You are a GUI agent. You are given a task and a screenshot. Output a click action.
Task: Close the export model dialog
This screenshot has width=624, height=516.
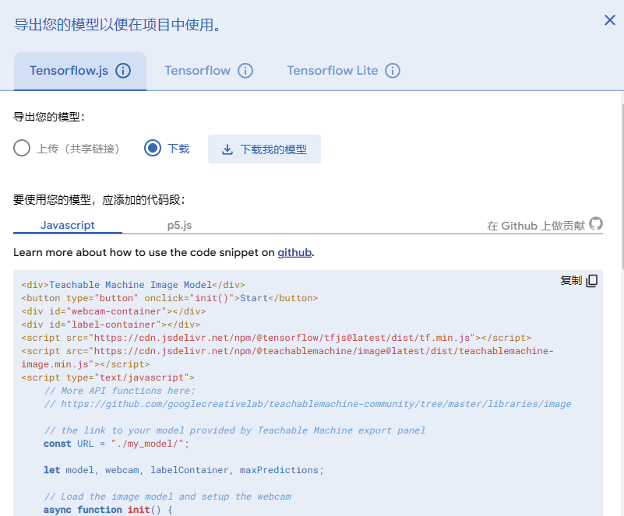[x=609, y=20]
